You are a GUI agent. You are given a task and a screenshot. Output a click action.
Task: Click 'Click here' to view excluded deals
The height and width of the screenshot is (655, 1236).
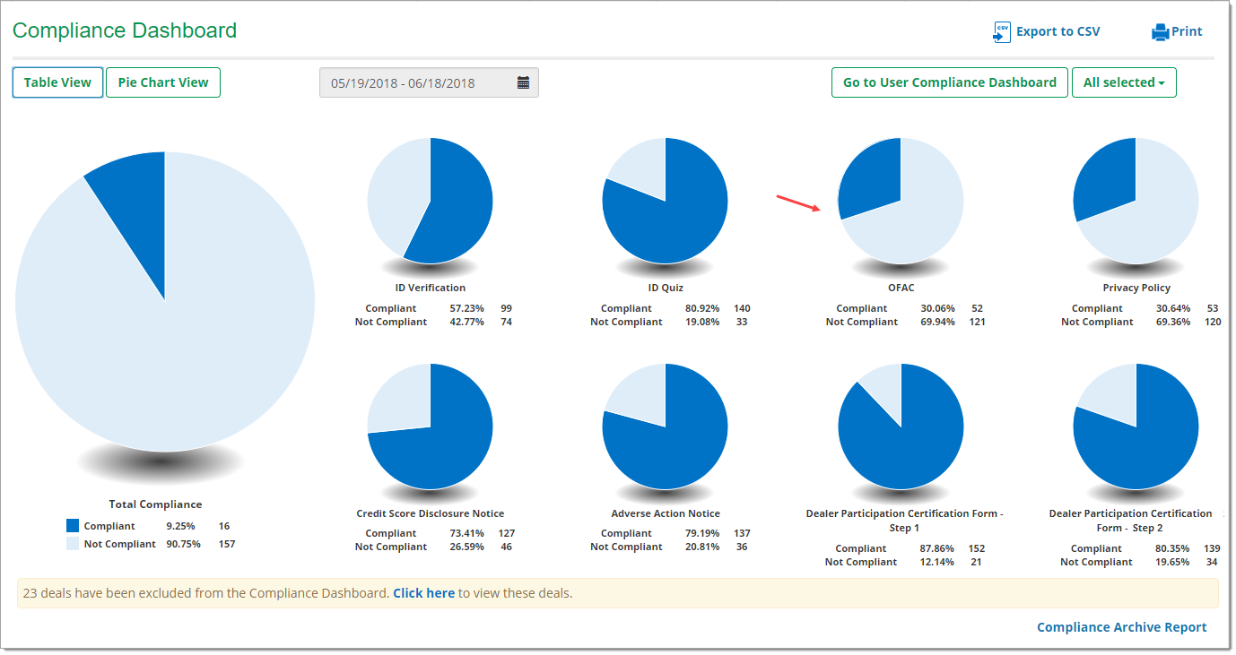[x=423, y=593]
